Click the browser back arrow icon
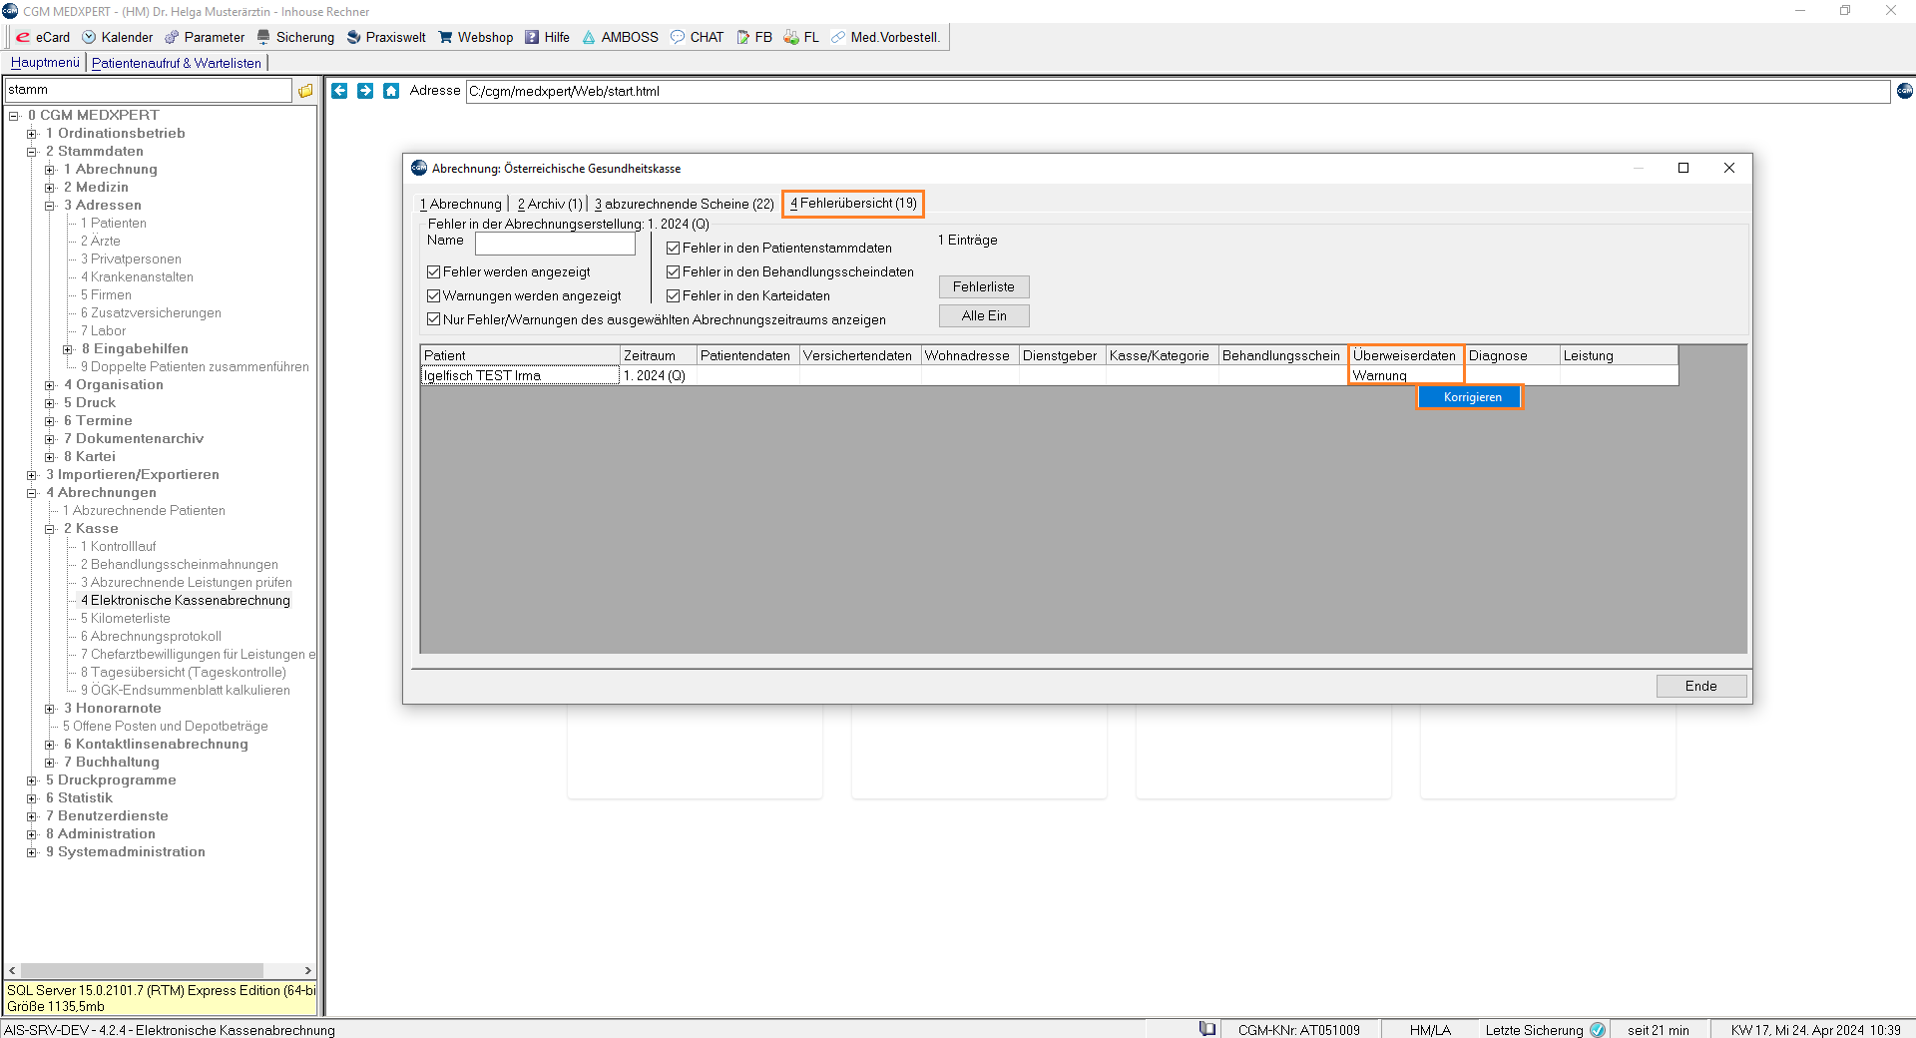The width and height of the screenshot is (1916, 1038). pyautogui.click(x=339, y=91)
